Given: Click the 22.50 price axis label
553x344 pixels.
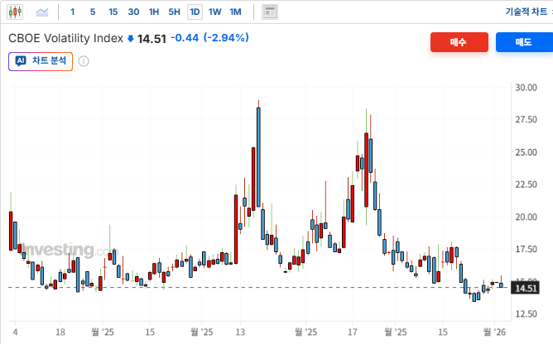Looking at the screenshot, I should click(x=526, y=184).
